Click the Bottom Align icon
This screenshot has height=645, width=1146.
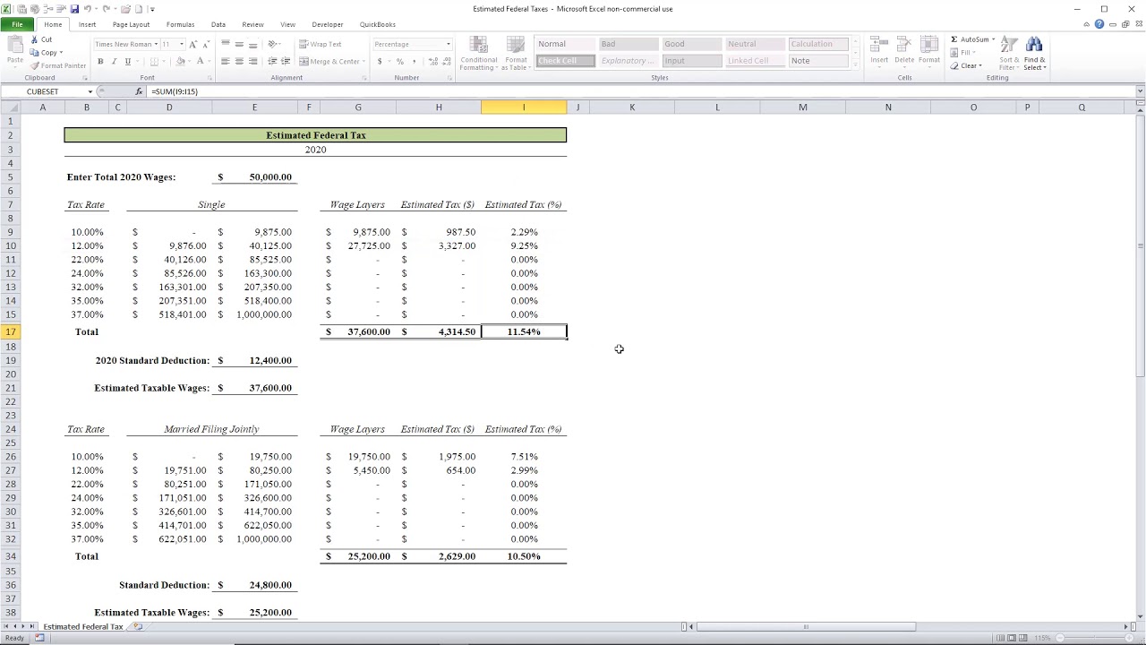(253, 44)
